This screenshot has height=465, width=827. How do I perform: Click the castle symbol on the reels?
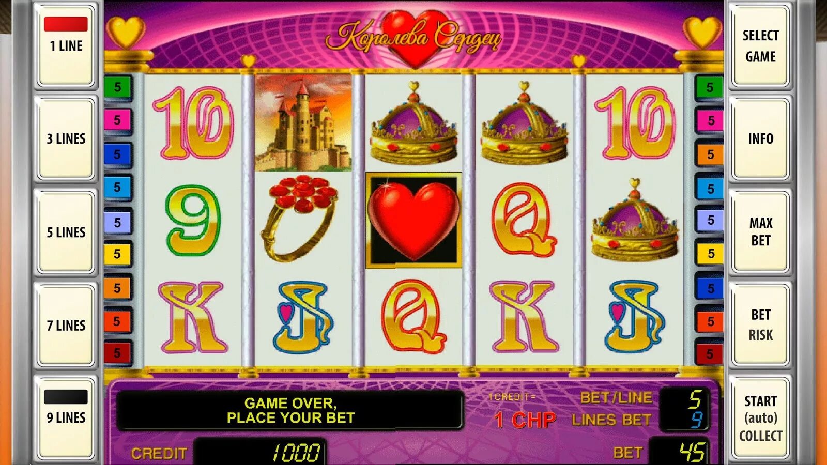303,122
